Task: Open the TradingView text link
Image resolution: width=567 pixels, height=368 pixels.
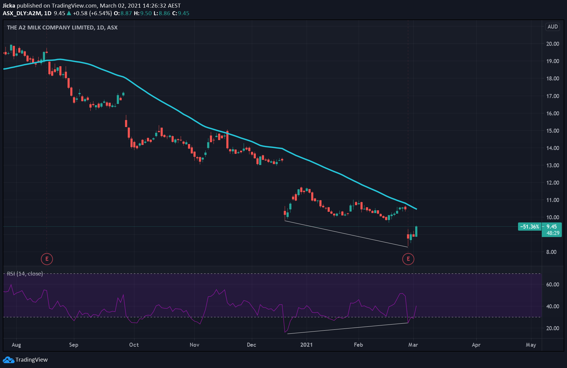Action: click(32, 360)
